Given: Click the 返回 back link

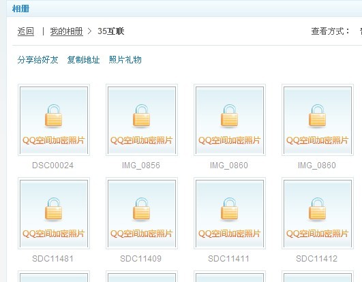Looking at the screenshot, I should [x=26, y=31].
